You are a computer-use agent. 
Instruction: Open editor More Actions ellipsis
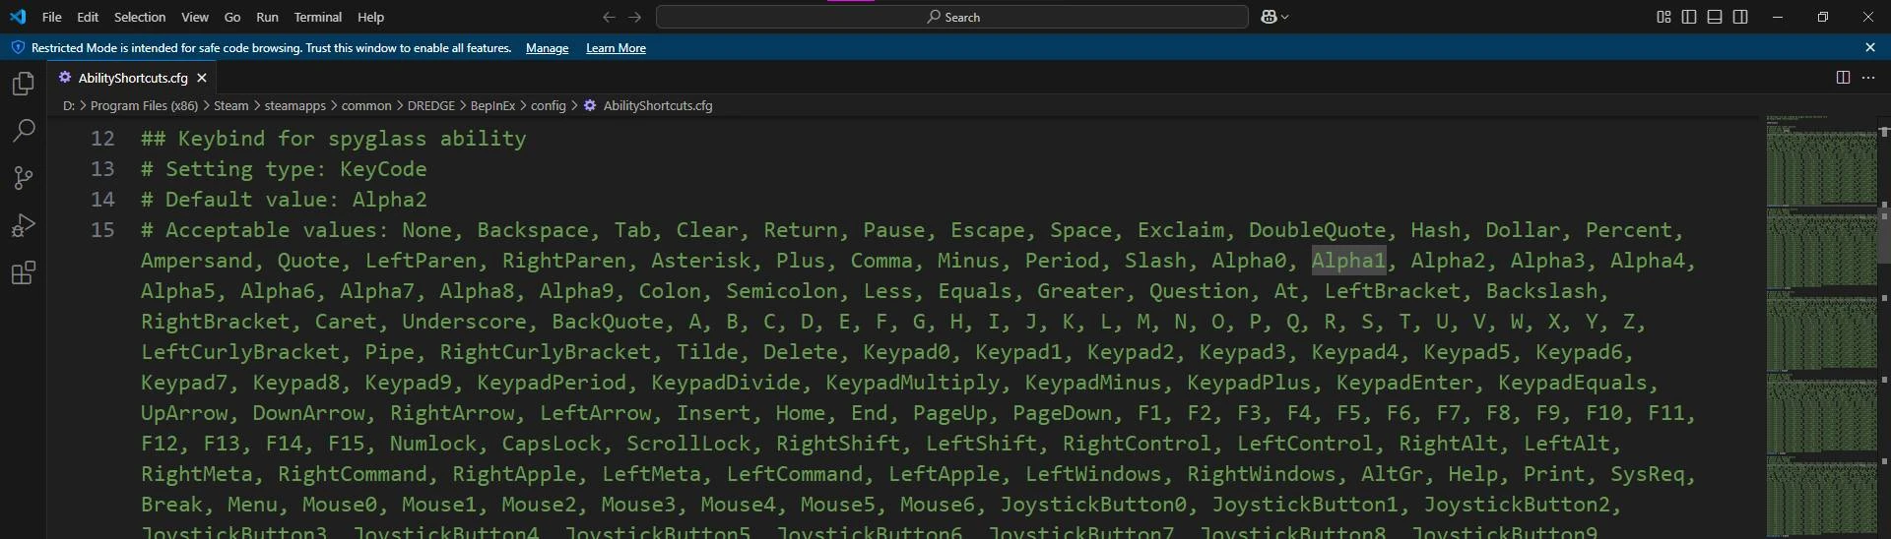[x=1868, y=78]
